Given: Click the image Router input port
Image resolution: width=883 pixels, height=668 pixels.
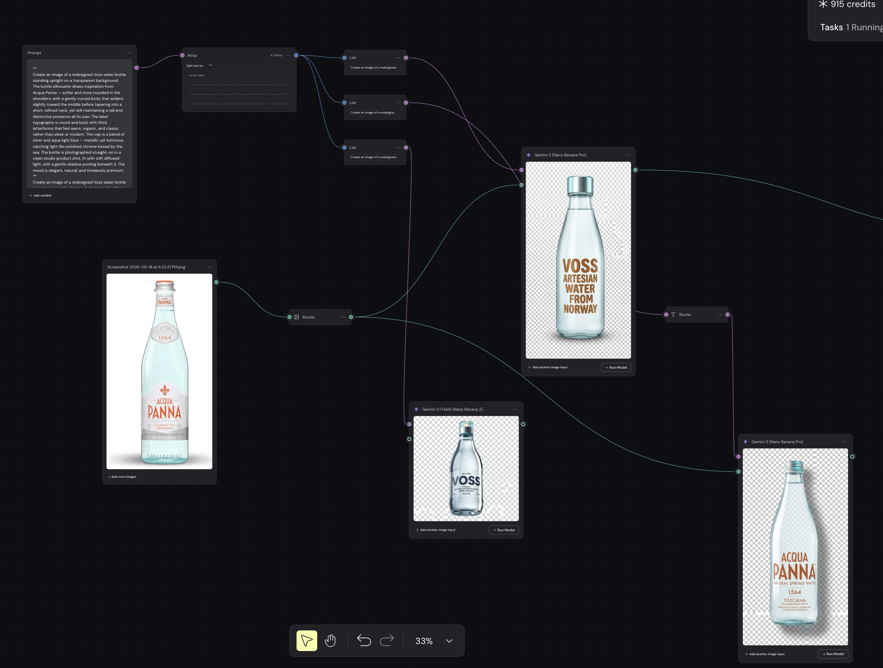Looking at the screenshot, I should point(290,317).
